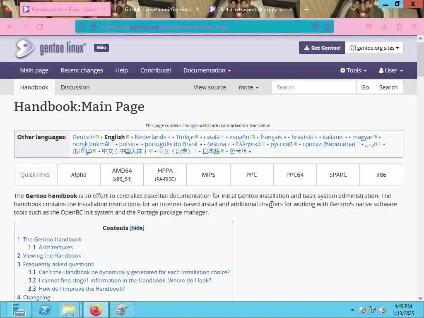424x318 pixels.
Task: Click the Wiki badge next to logo
Action: (101, 48)
